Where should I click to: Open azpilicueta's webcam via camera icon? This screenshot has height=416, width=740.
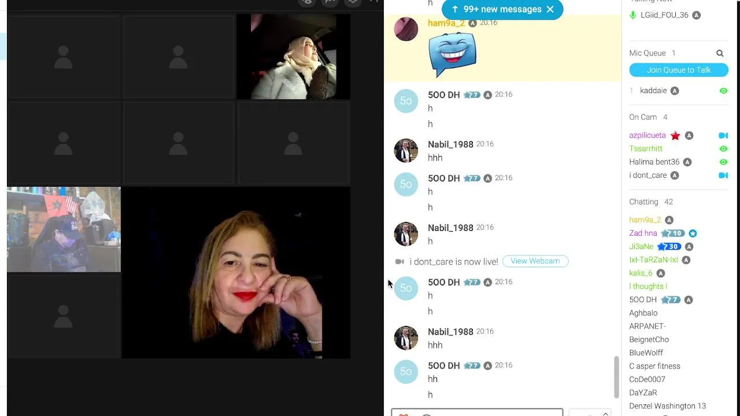click(x=723, y=135)
